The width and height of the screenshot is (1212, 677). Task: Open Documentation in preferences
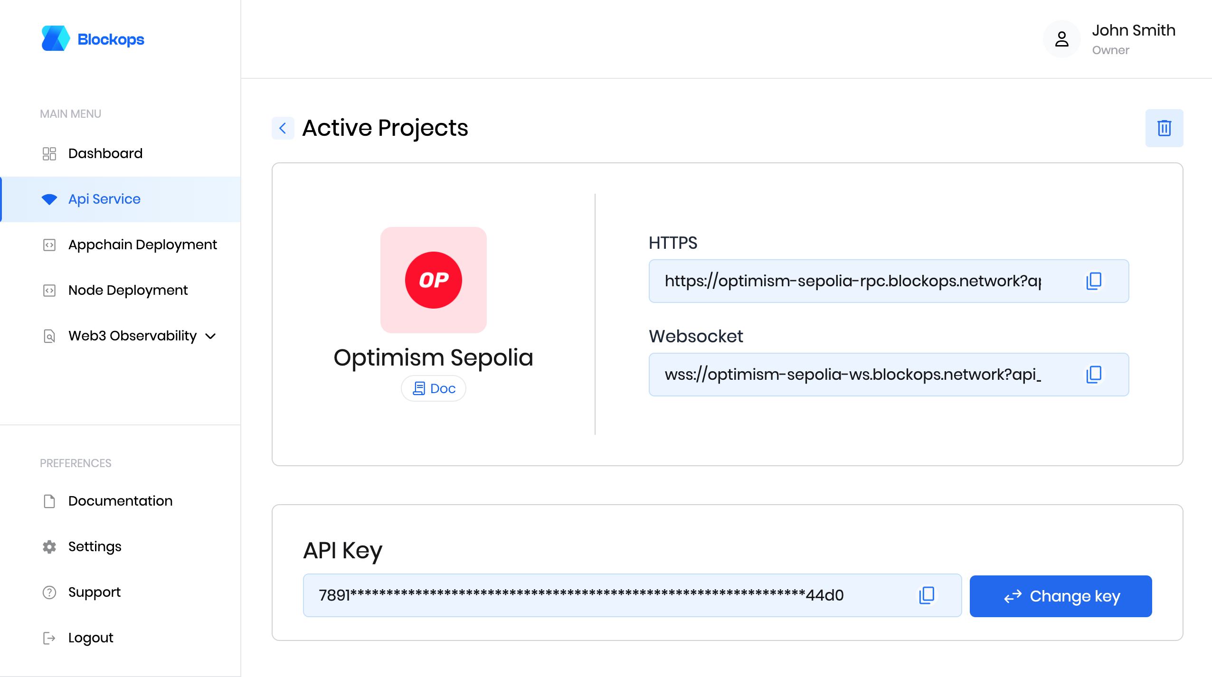pyautogui.click(x=121, y=501)
